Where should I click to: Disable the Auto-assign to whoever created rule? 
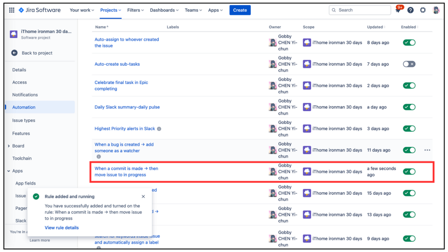[x=409, y=42]
